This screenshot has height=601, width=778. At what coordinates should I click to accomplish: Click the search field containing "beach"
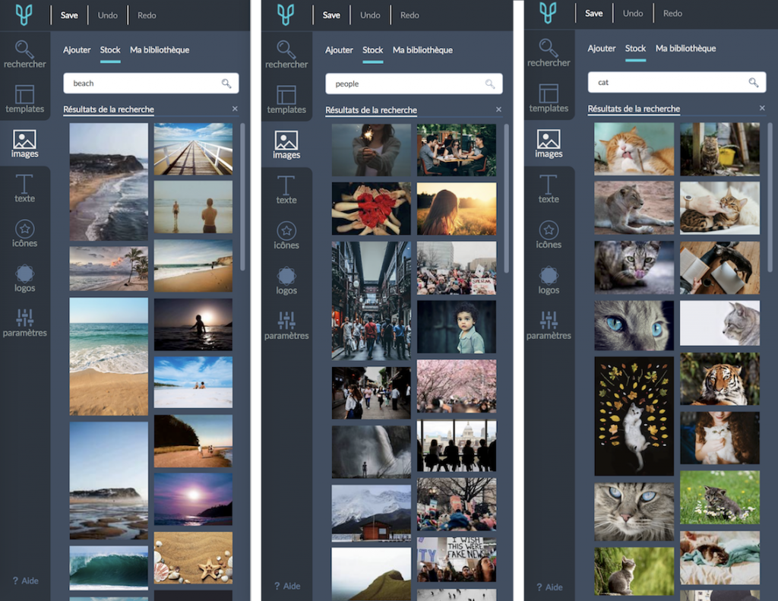coord(144,83)
